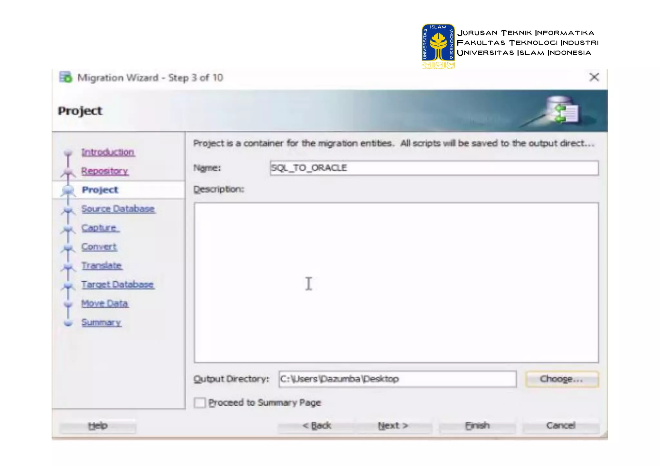The image size is (660, 466).
Task: Click the < Back button
Action: [316, 426]
